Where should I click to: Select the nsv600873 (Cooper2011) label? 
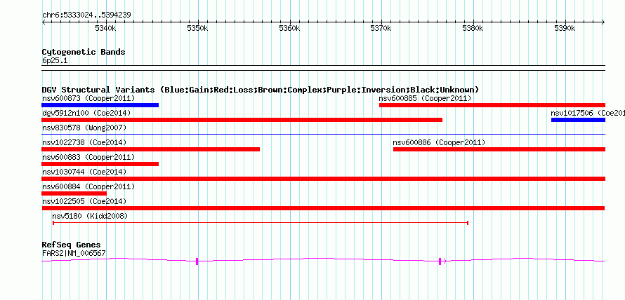tap(88, 98)
